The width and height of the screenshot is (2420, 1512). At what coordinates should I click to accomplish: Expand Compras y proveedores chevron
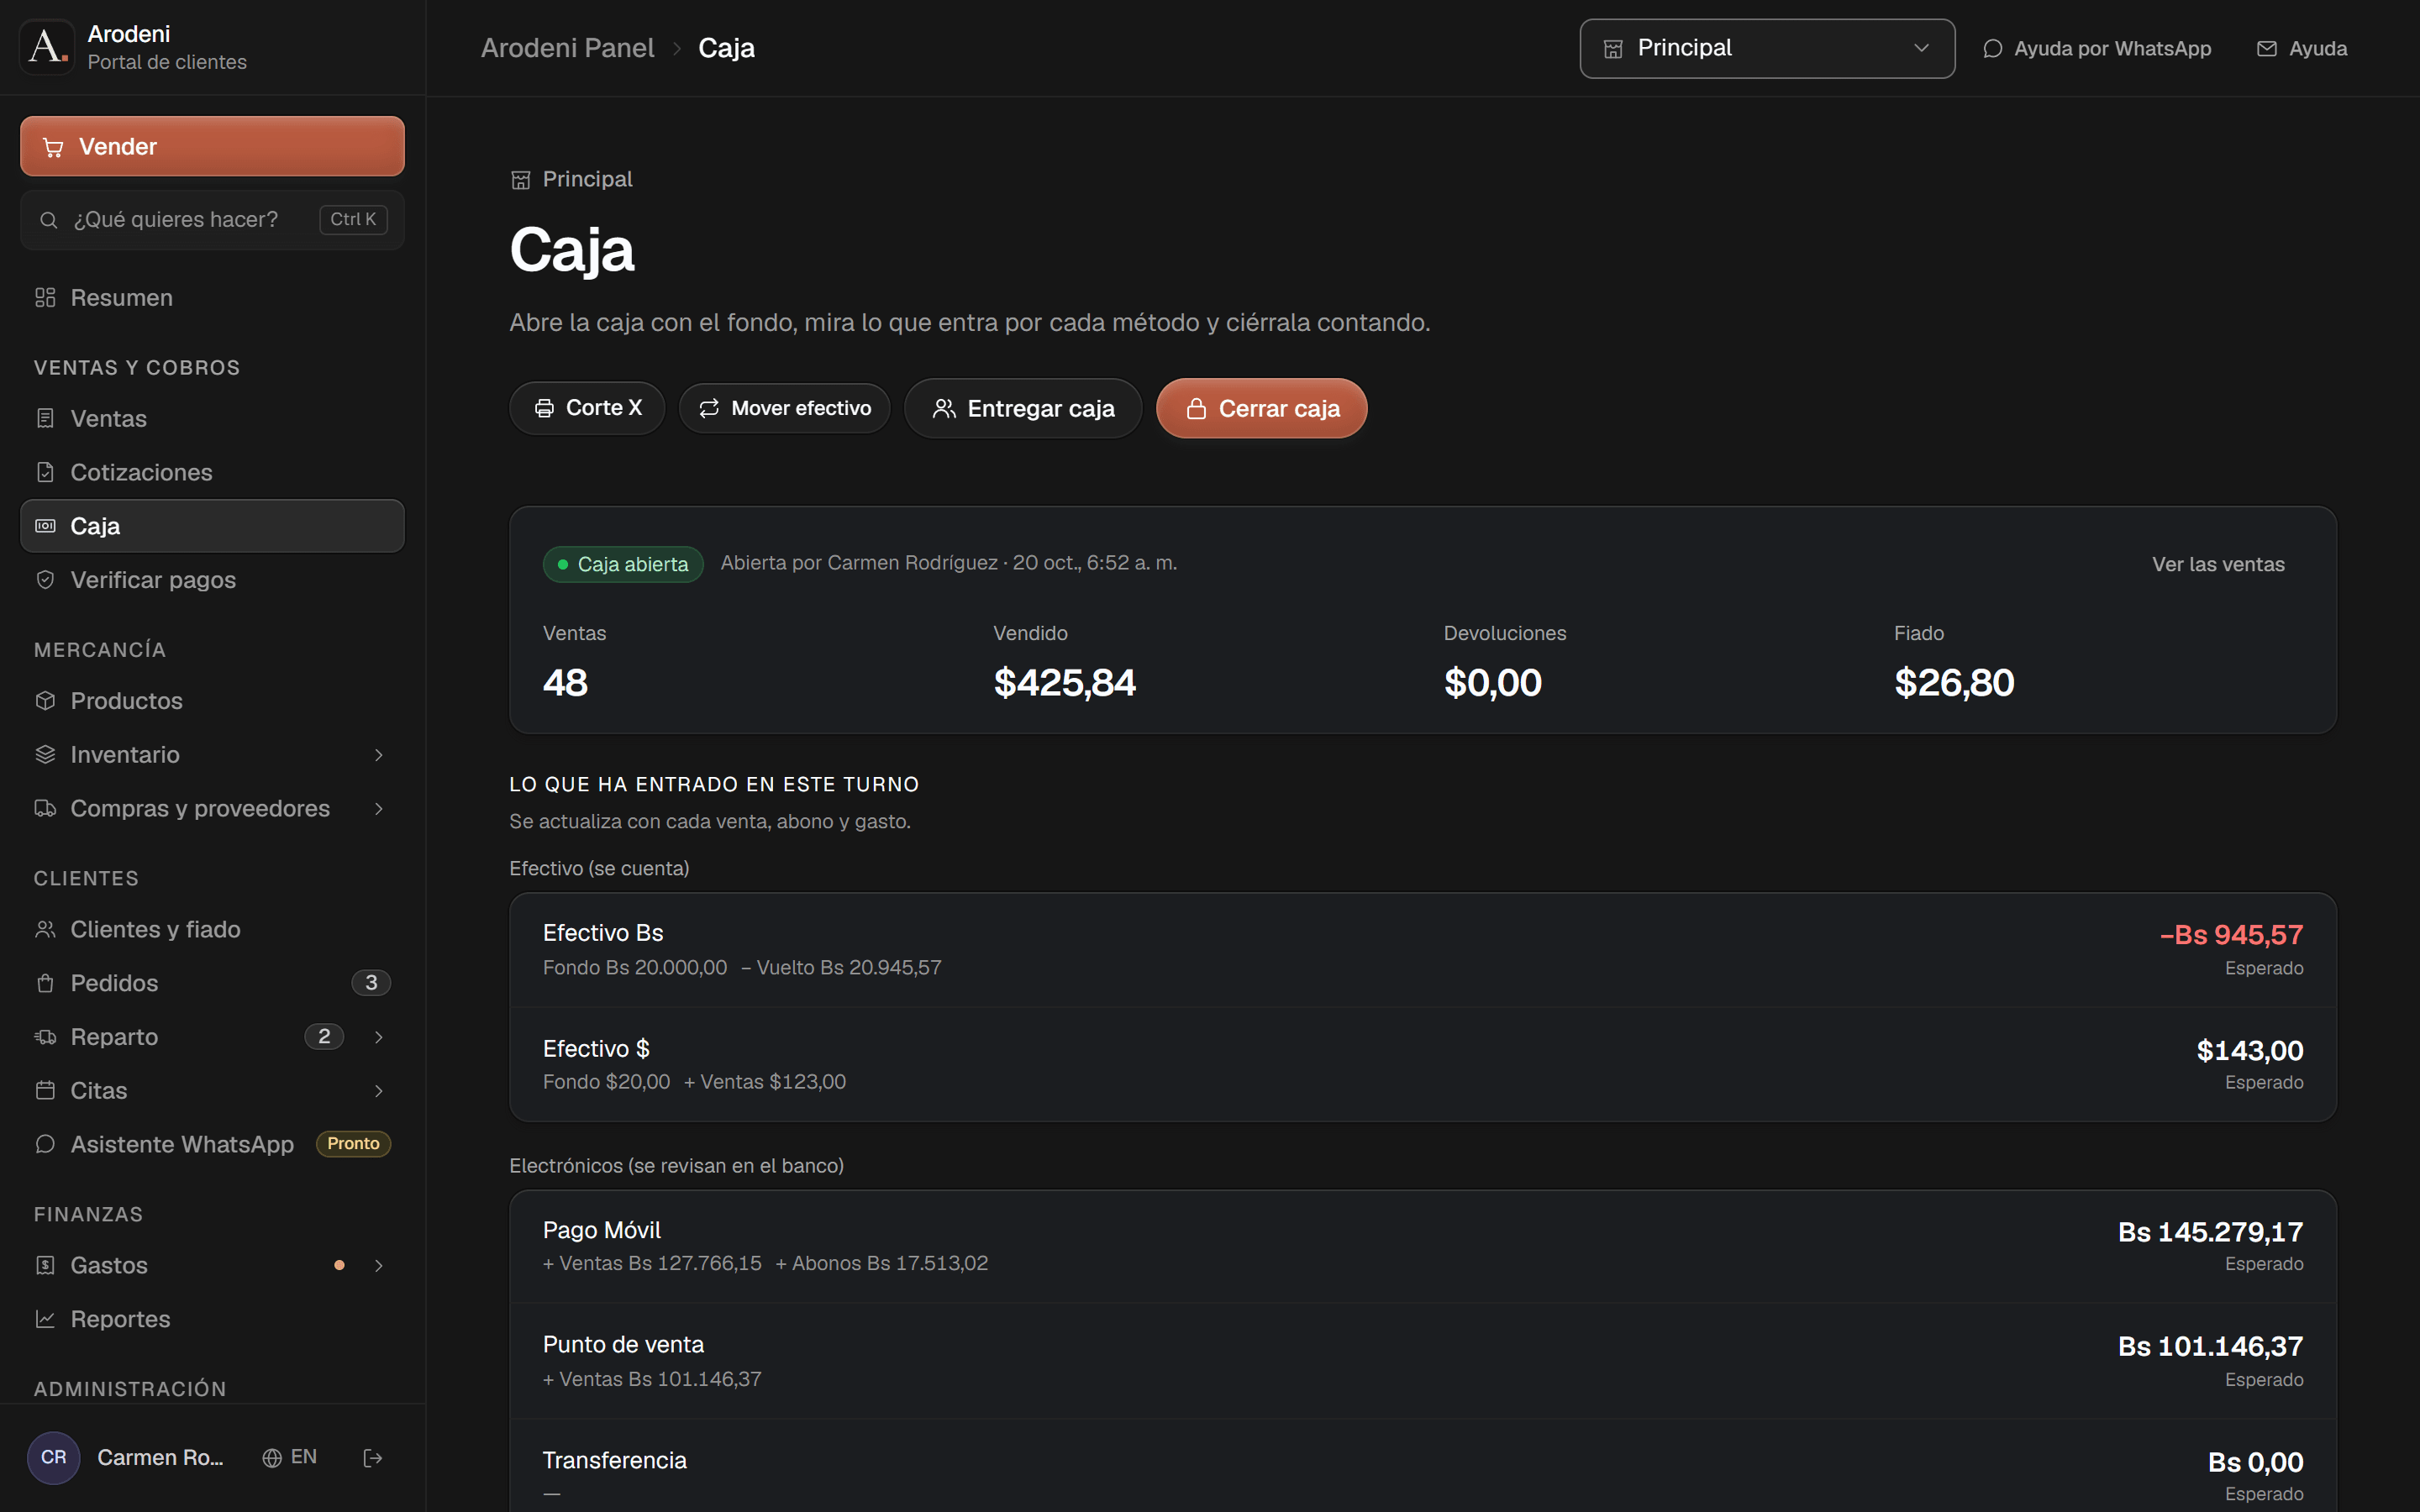click(379, 808)
